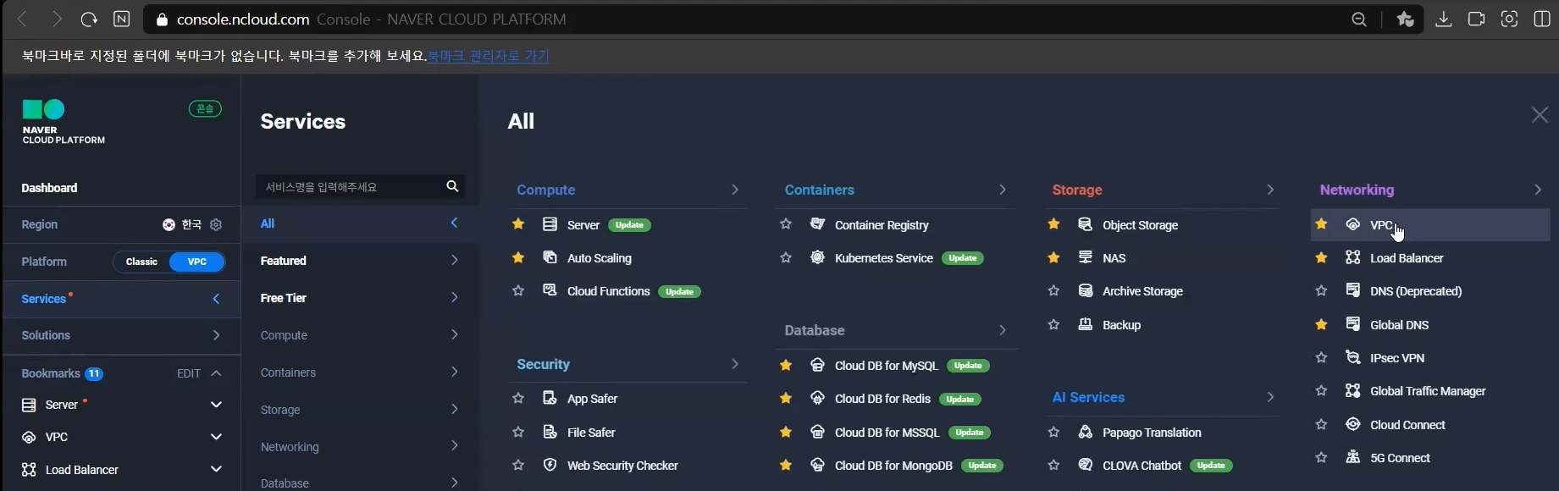Favorite DNS (Deprecated) with its star

point(1321,290)
